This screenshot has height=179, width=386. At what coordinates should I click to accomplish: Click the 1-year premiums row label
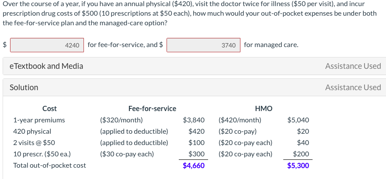[39, 120]
